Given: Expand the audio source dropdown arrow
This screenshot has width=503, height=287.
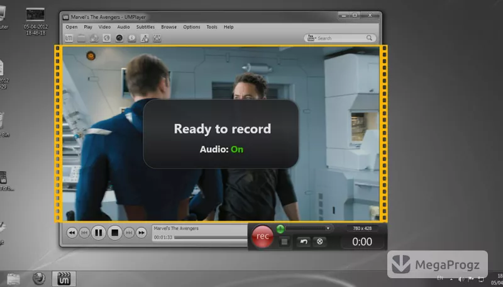Looking at the screenshot, I should click(x=328, y=228).
